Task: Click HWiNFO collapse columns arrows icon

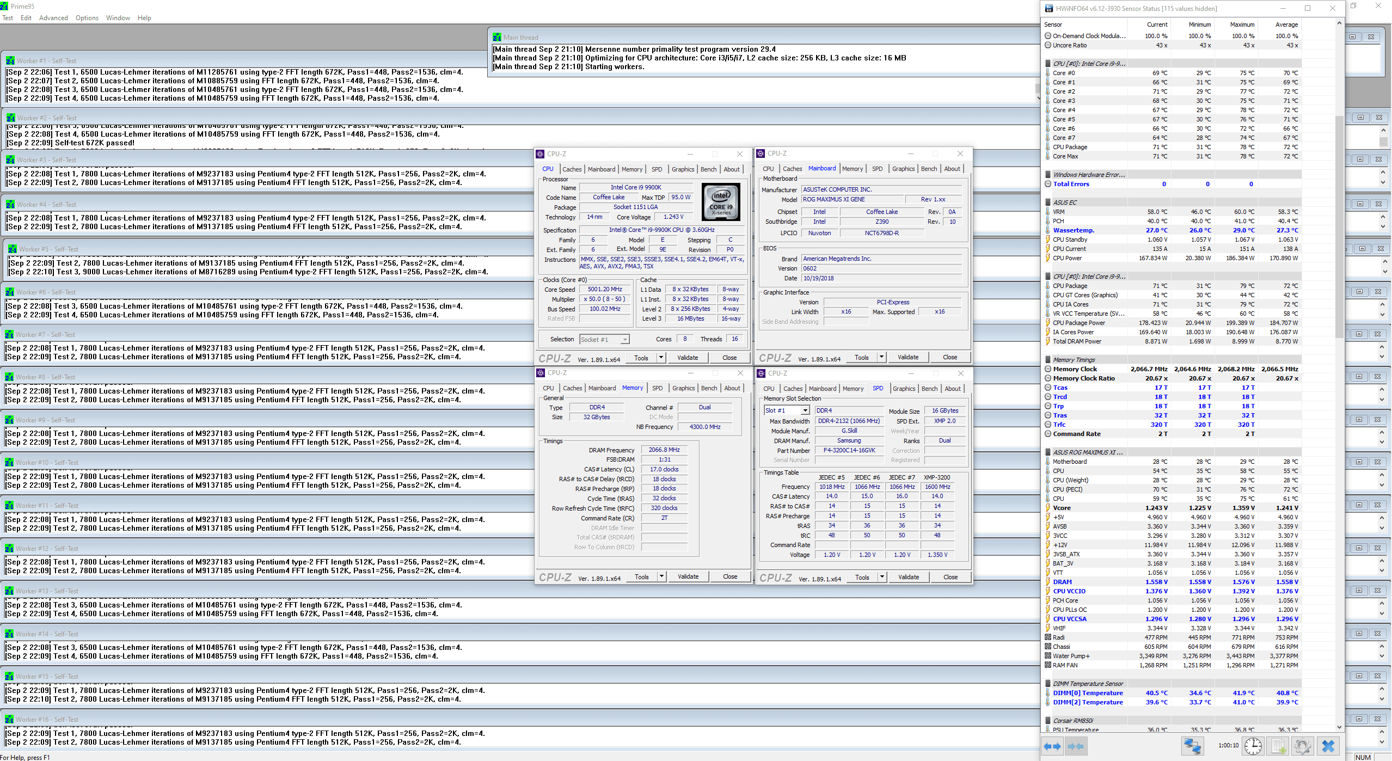Action: tap(1076, 746)
